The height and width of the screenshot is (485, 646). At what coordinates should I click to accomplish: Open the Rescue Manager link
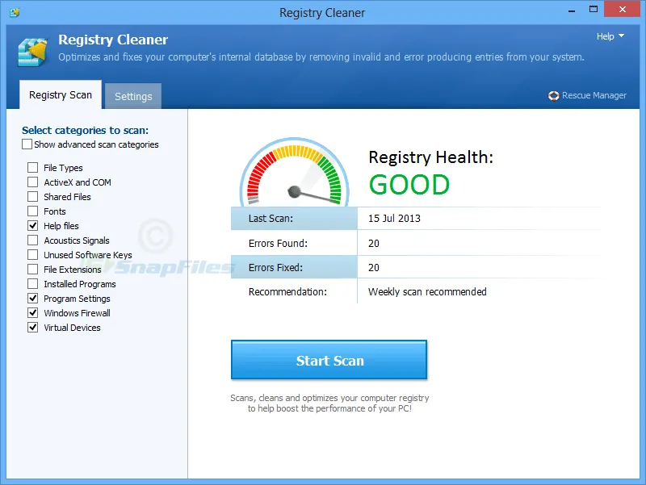(x=594, y=95)
